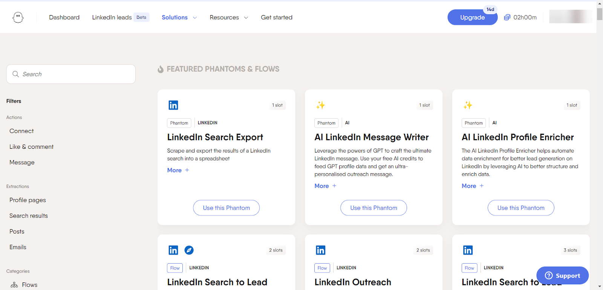Click the search magnifier icon
Viewport: 603px width, 290px height.
pos(16,74)
